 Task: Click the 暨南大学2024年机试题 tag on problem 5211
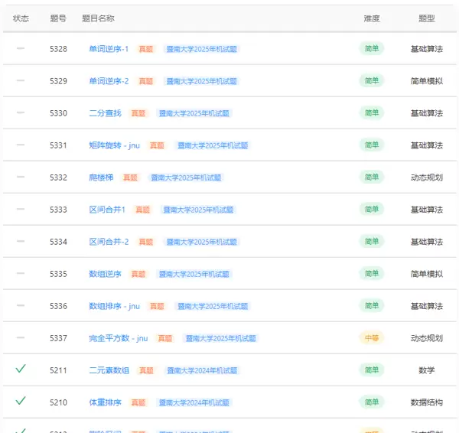coord(201,370)
